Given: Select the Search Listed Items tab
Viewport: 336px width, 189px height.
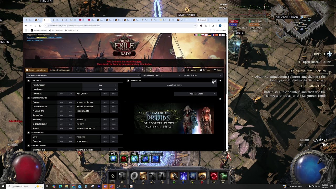Looking at the screenshot, I should pyautogui.click(x=36, y=70).
